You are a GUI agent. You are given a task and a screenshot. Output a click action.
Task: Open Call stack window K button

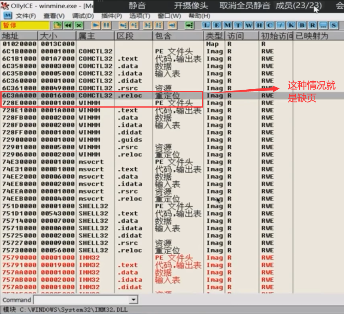291,26
